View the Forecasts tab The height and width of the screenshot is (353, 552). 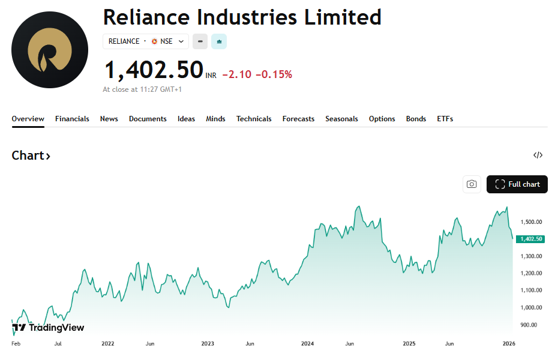(298, 119)
